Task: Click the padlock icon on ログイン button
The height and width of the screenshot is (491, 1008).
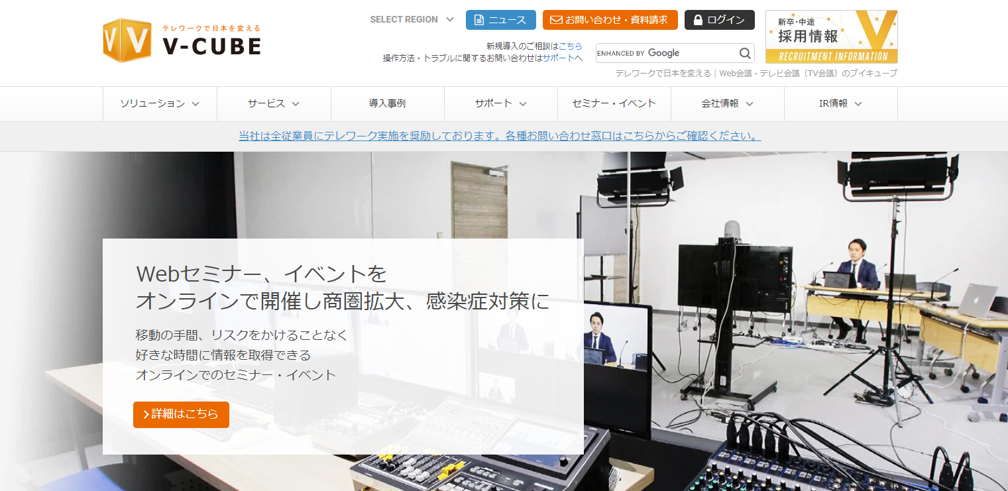Action: pyautogui.click(x=698, y=20)
